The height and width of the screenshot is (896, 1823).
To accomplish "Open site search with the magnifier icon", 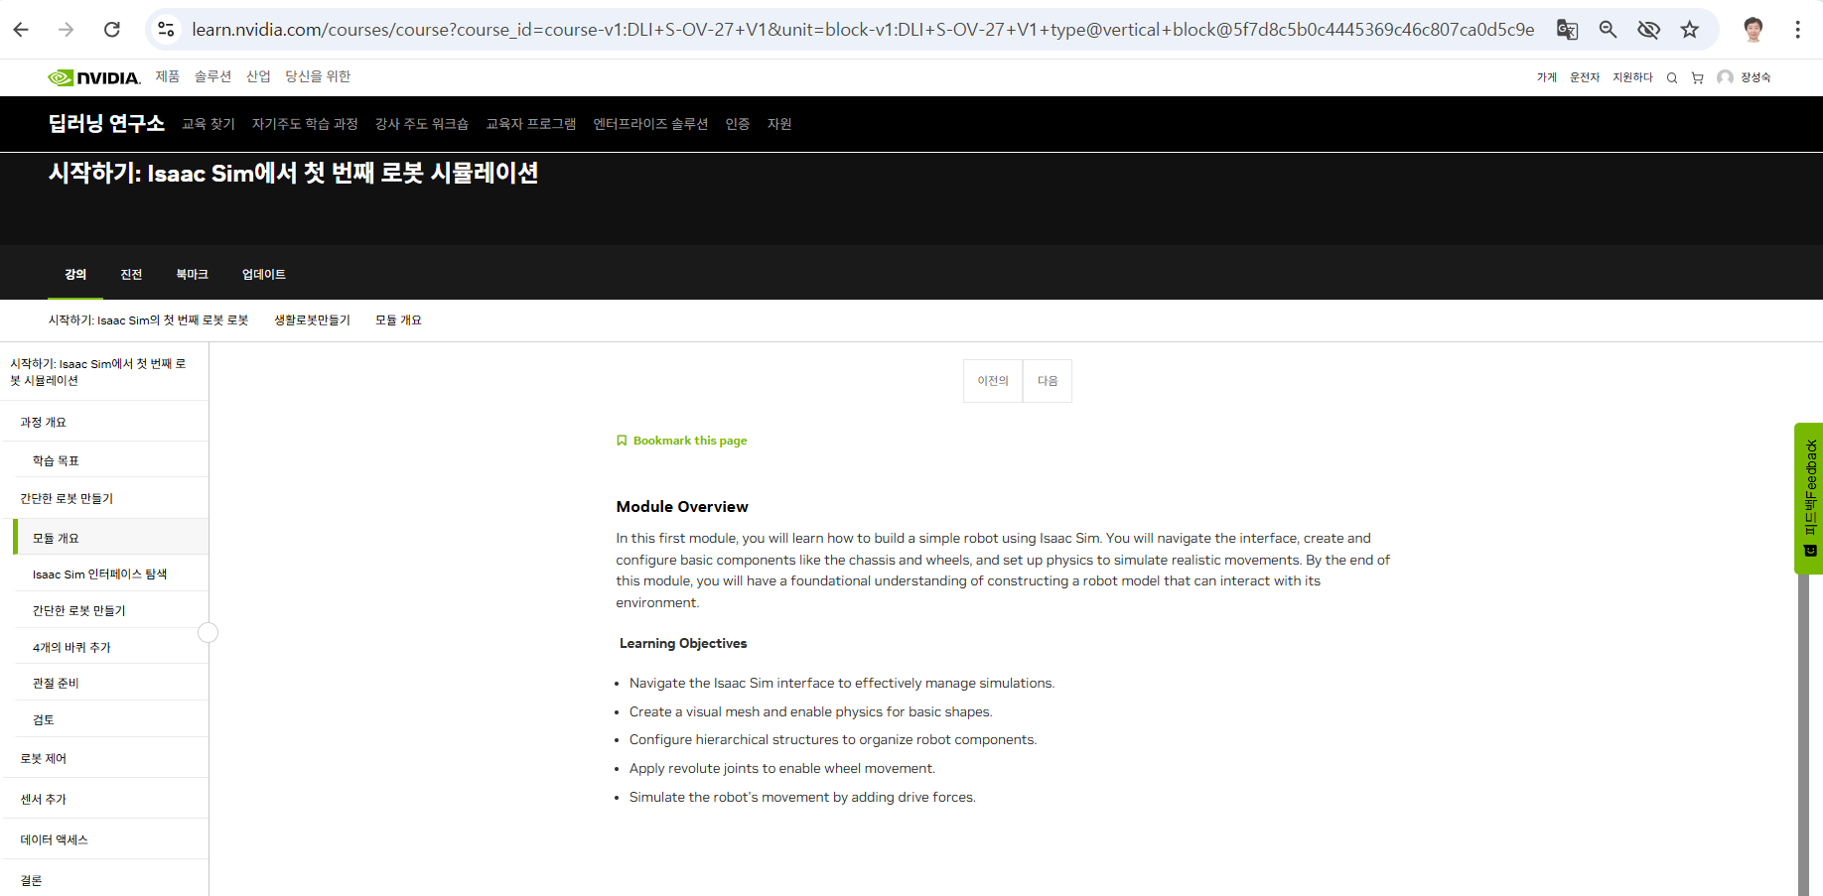I will 1672,77.
